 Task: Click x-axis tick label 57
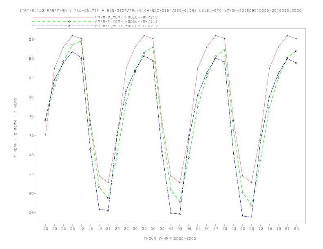216,229
